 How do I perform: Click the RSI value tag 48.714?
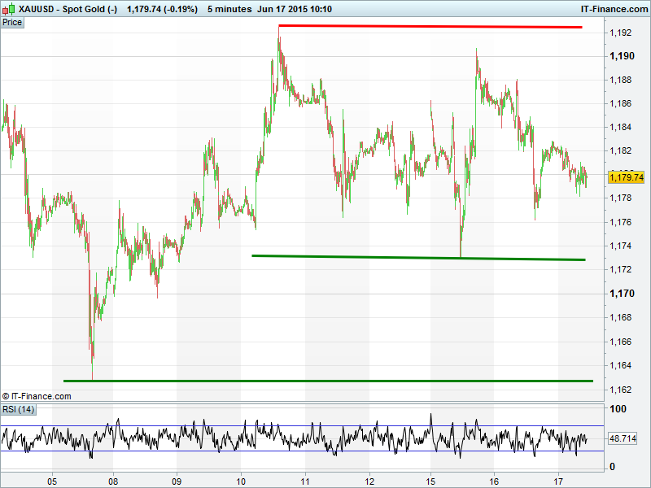(623, 439)
